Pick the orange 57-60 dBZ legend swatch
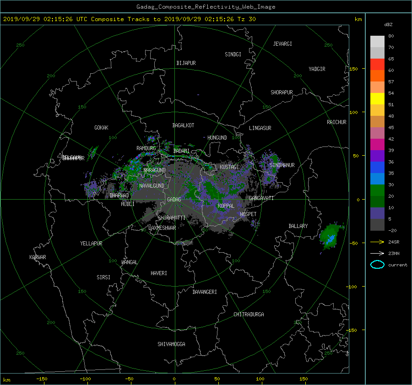This screenshot has width=412, height=385. (377, 76)
